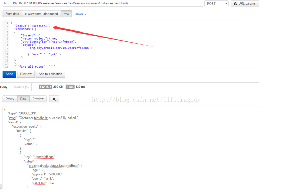Click line number 15 in editor gutter
This screenshot has height=192, width=286.
click(7, 67)
